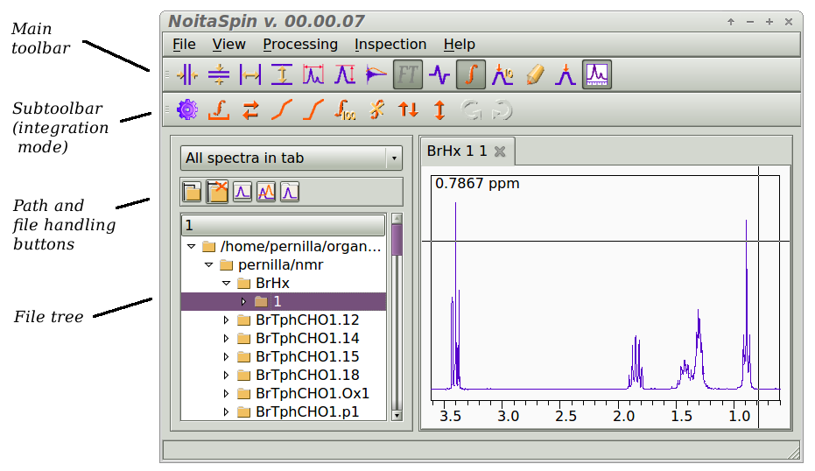The width and height of the screenshot is (815, 471).
Task: Collapse the BrHx folder
Action: point(226,284)
